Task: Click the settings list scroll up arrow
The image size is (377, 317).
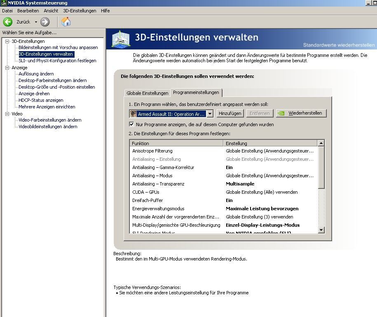Action: pyautogui.click(x=321, y=143)
